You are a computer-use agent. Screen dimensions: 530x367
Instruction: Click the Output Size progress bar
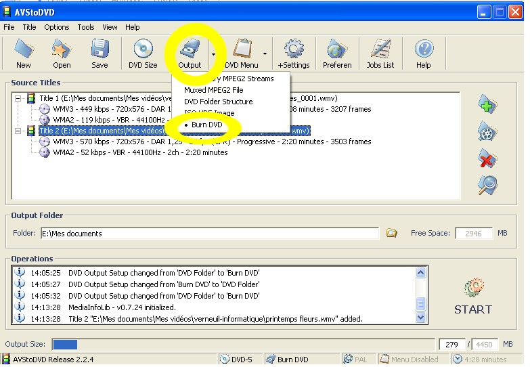click(x=243, y=344)
